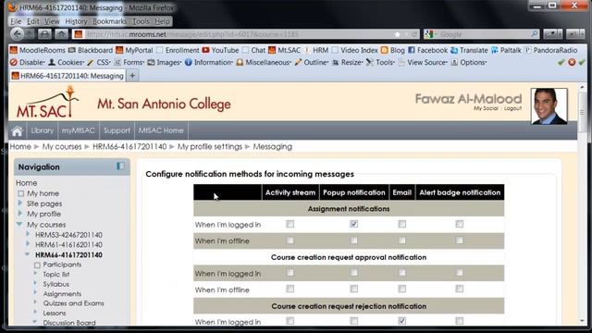Toggle Assignment logged in Email checkbox

click(x=402, y=224)
